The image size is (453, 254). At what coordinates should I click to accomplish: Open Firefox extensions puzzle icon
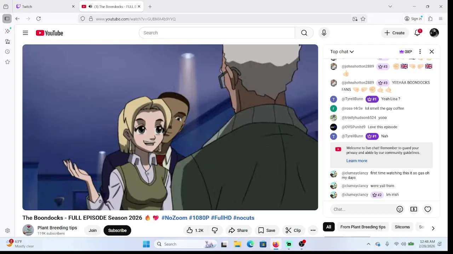(x=430, y=19)
